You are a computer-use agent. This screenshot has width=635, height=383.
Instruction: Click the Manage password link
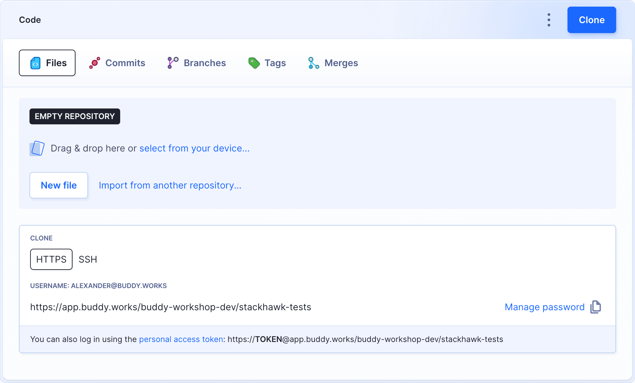pyautogui.click(x=545, y=307)
